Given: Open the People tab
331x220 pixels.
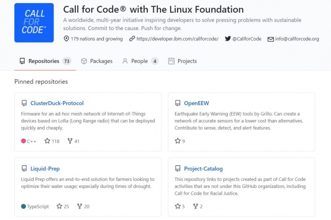Looking at the screenshot, I should tap(140, 61).
